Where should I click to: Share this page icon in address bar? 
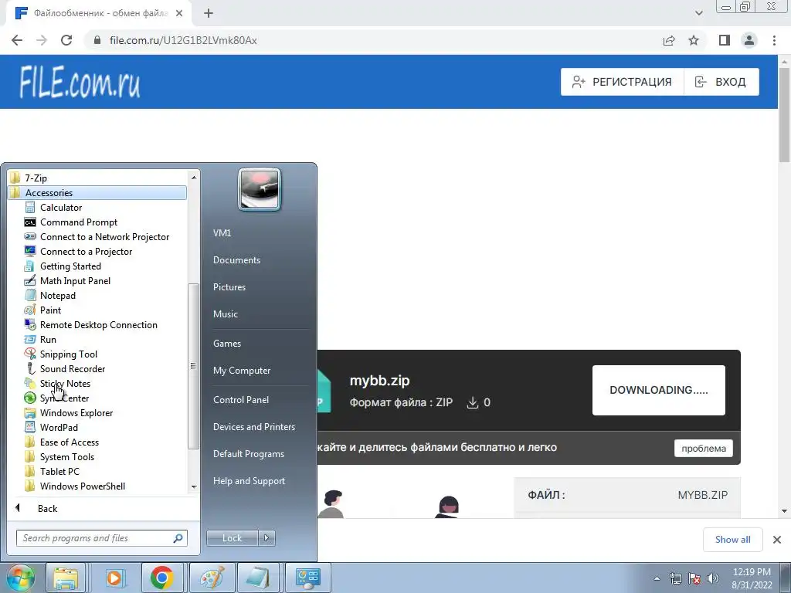[669, 40]
